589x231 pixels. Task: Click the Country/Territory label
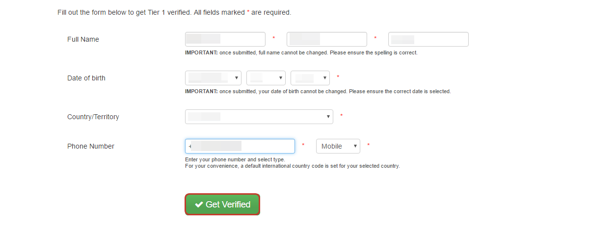[93, 117]
